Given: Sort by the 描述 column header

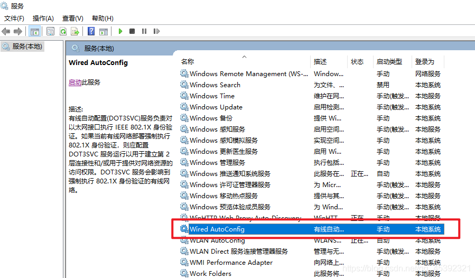Looking at the screenshot, I should click(x=320, y=61).
